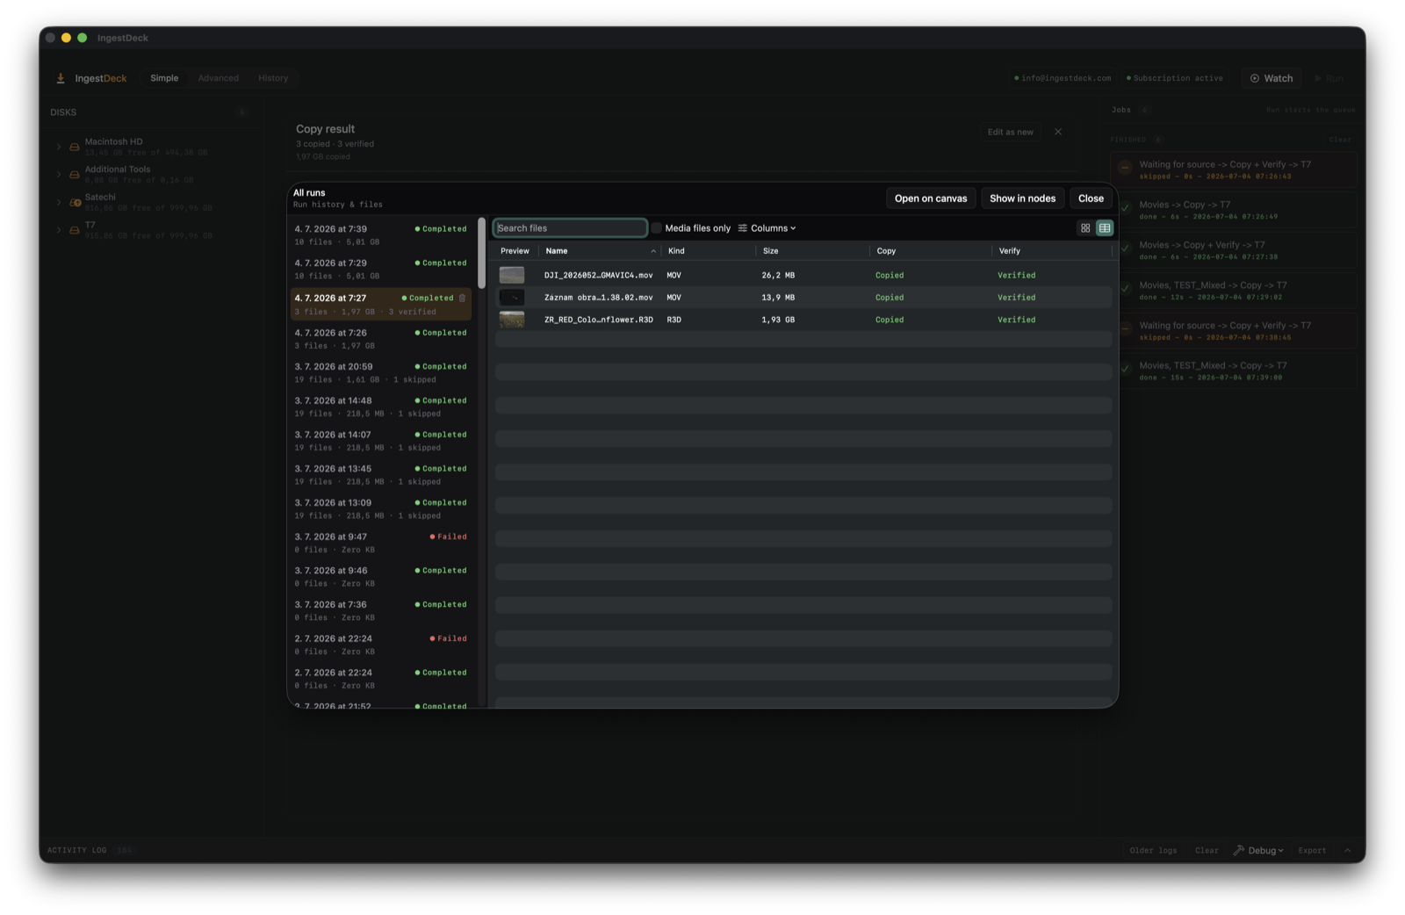Focus the Search files input field

570,228
